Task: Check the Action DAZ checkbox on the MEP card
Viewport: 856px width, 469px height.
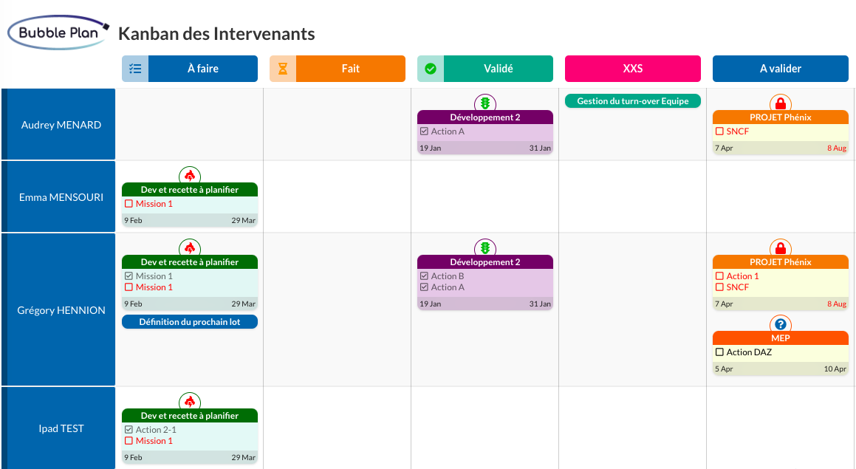Action: click(x=719, y=352)
